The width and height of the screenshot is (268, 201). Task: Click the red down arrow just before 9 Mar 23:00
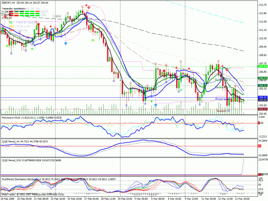tap(176, 68)
